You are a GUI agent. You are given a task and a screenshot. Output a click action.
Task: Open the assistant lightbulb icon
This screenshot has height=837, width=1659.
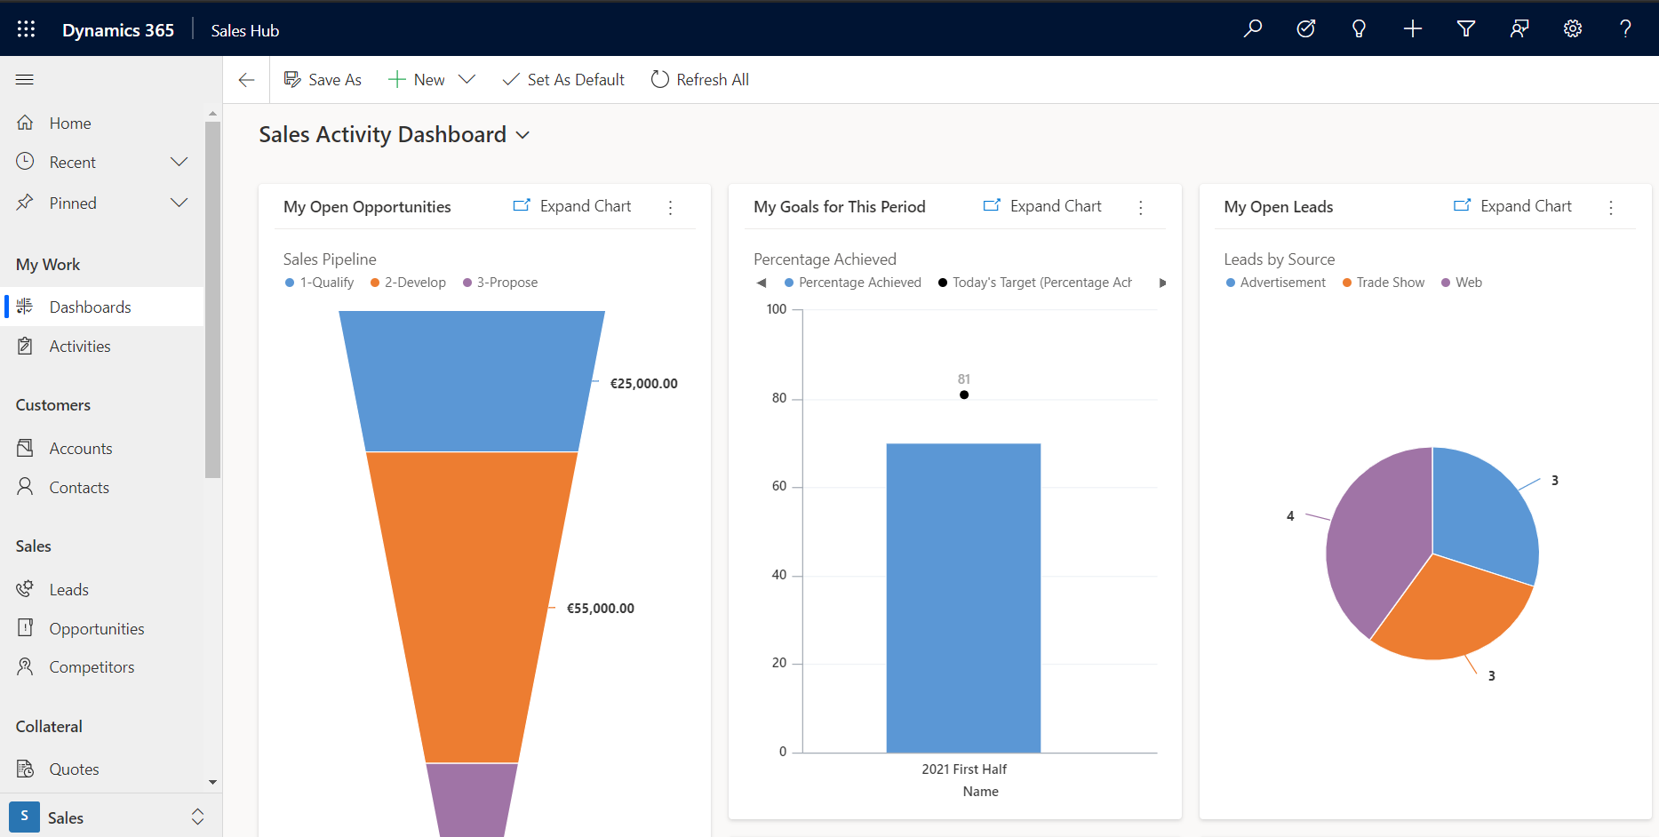tap(1359, 28)
